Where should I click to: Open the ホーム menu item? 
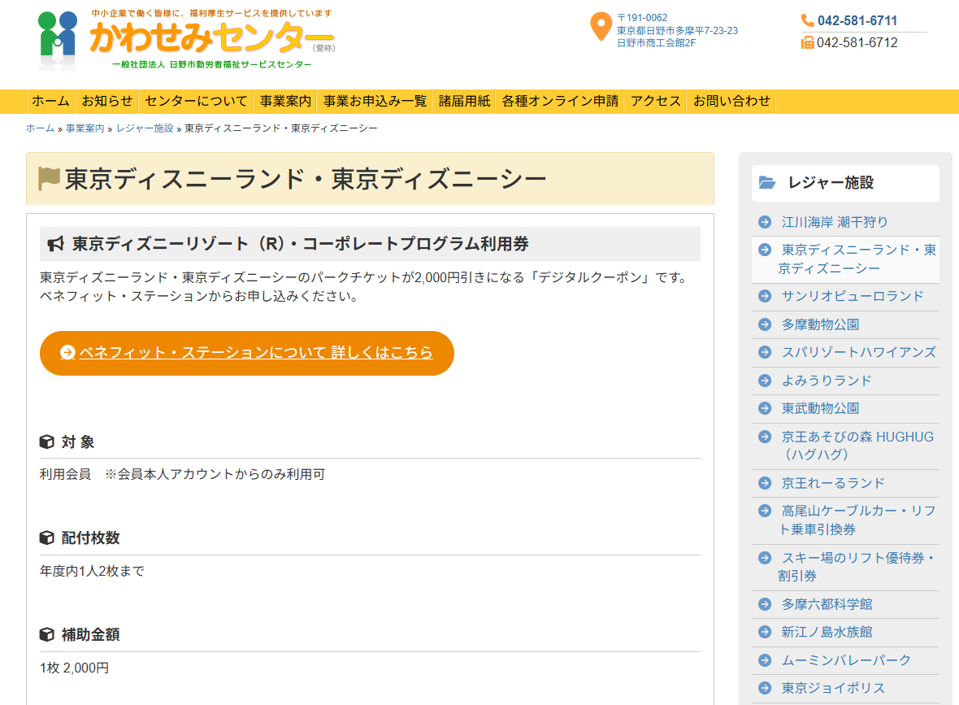click(x=50, y=101)
